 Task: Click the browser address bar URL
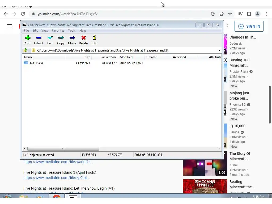pyautogui.click(x=67, y=14)
